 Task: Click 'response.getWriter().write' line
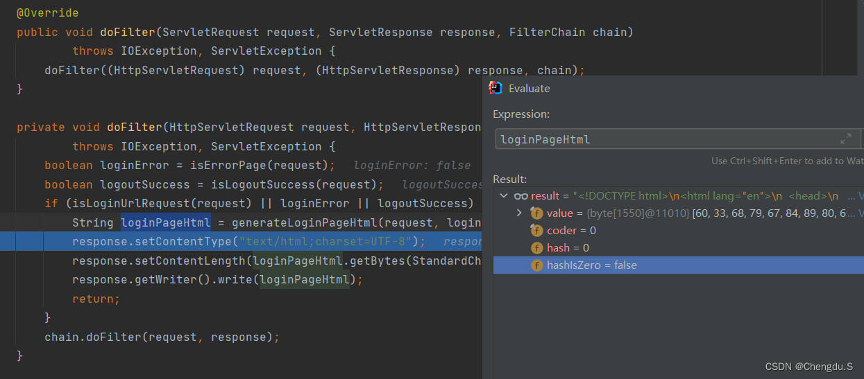[x=218, y=280]
